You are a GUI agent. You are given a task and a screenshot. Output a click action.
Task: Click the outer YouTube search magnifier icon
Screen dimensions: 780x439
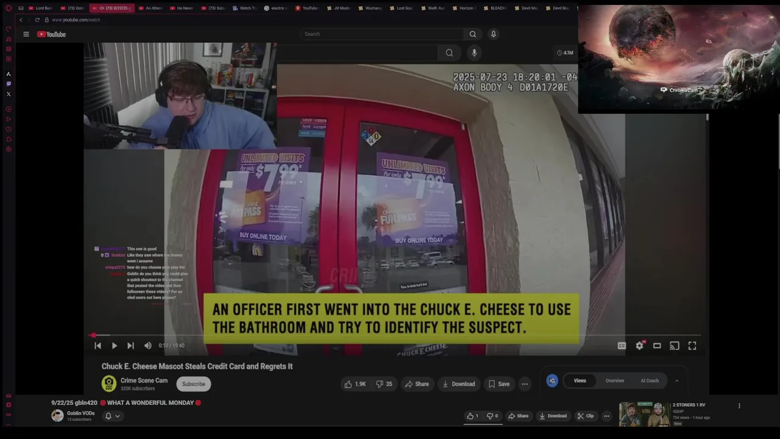pos(473,34)
